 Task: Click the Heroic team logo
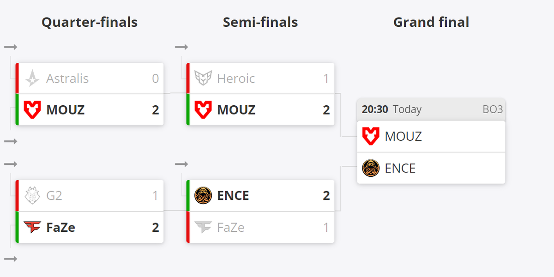coord(203,78)
